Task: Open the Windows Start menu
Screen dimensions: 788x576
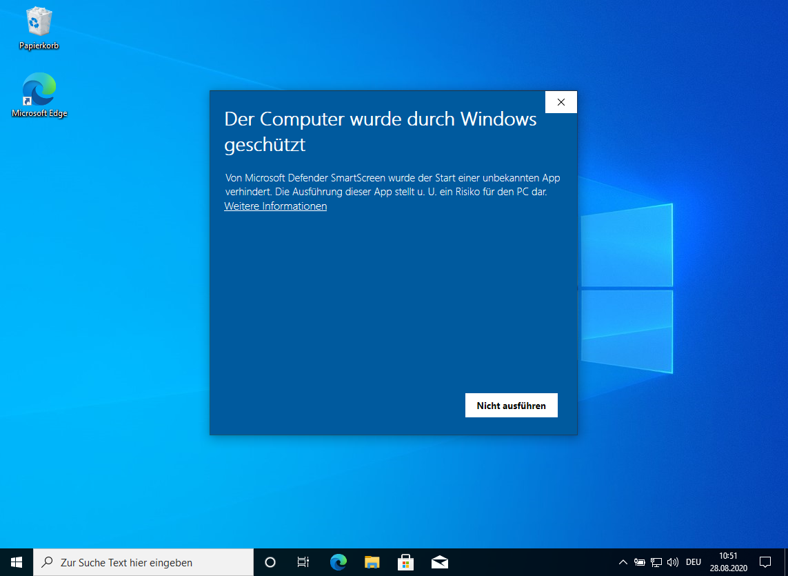Action: [x=17, y=562]
